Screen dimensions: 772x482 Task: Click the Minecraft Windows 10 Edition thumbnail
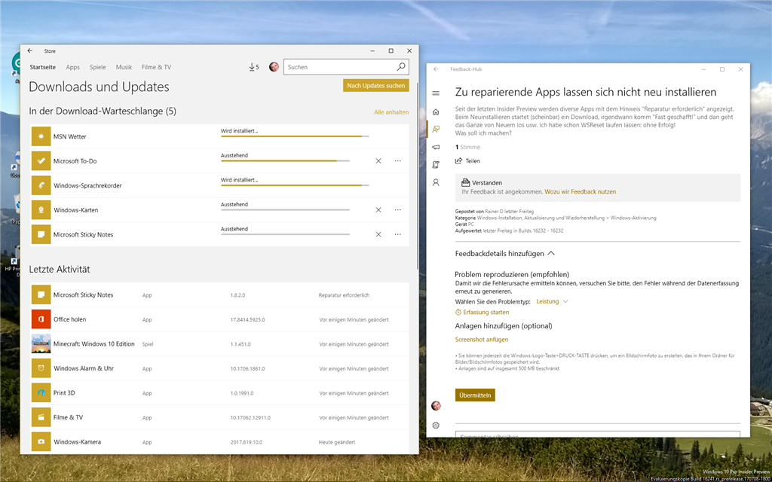pos(41,343)
